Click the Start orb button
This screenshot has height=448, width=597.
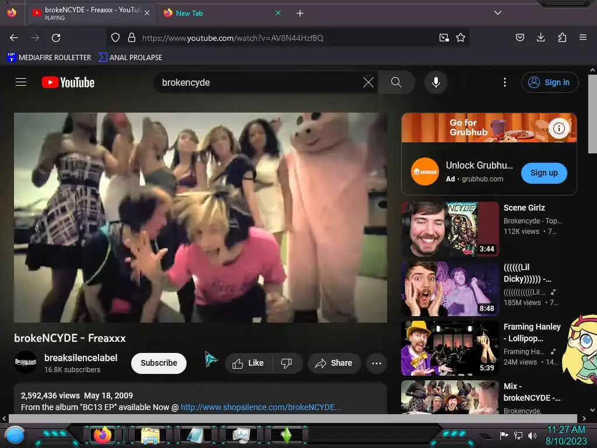point(15,436)
